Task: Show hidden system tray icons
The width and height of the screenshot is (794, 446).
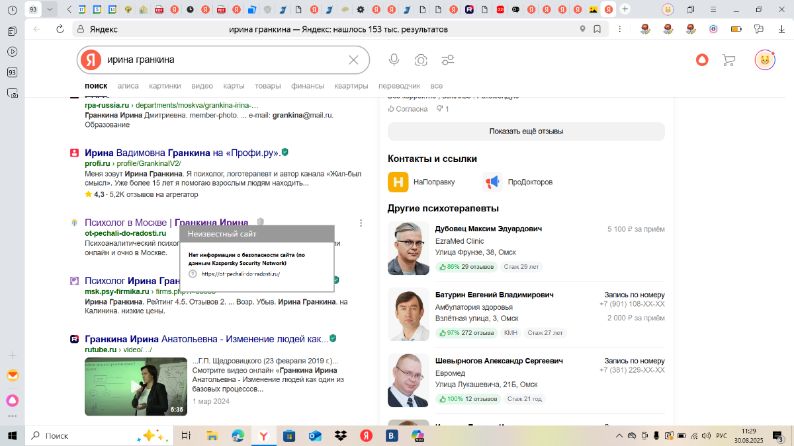Action: click(619, 435)
